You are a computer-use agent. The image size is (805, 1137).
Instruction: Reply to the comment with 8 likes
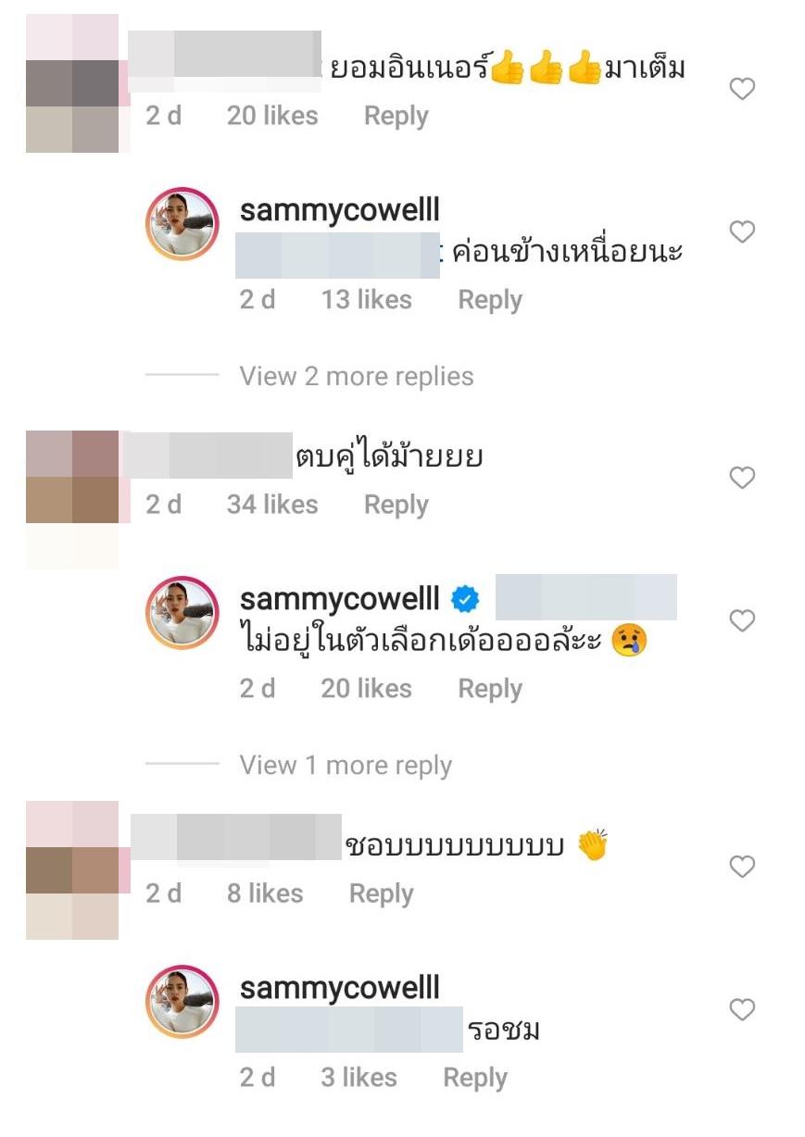coord(381,893)
